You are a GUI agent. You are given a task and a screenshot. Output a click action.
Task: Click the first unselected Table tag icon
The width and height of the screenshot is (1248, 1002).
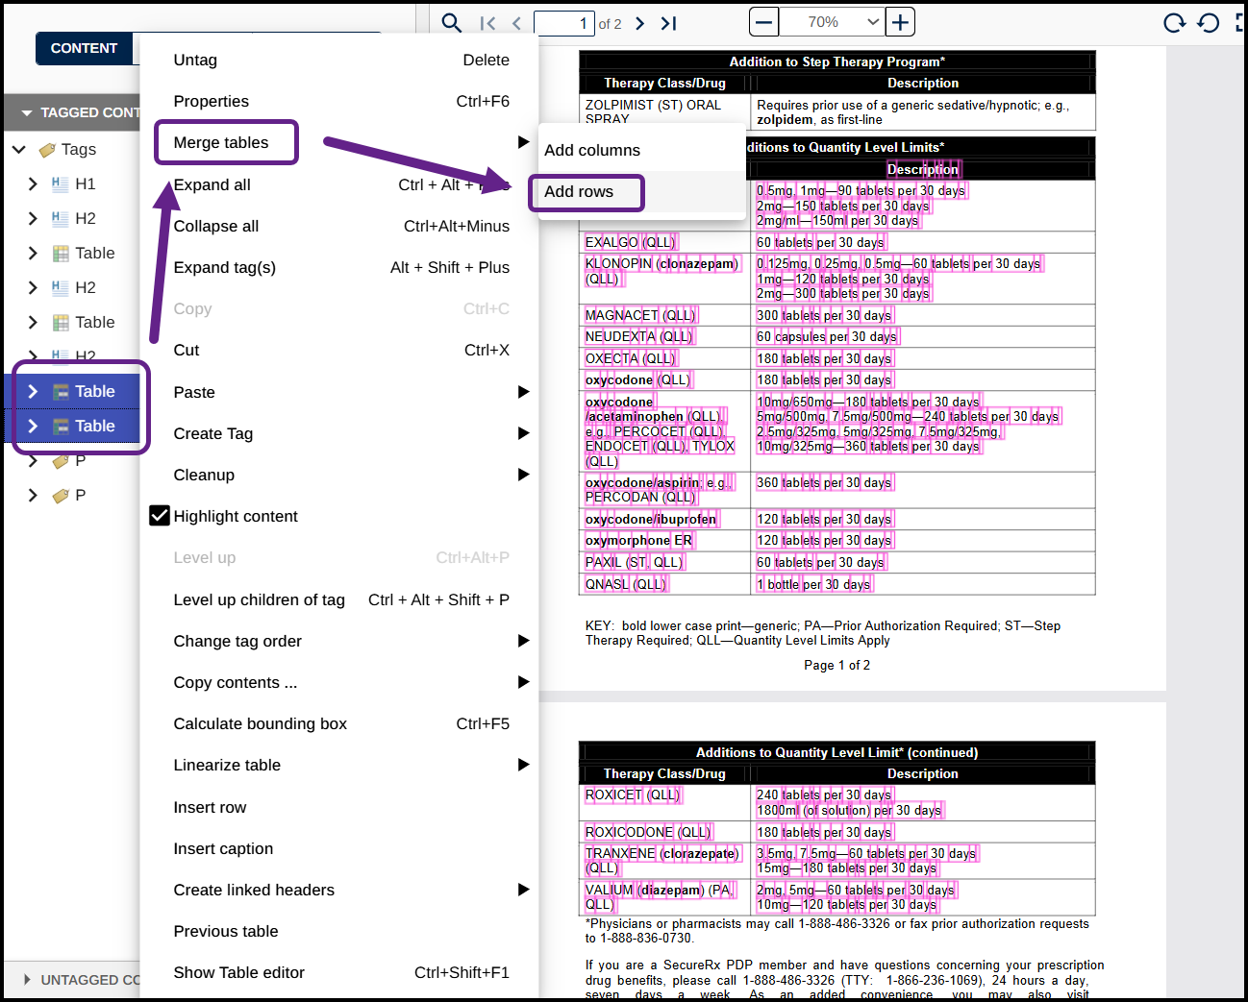[x=61, y=254]
